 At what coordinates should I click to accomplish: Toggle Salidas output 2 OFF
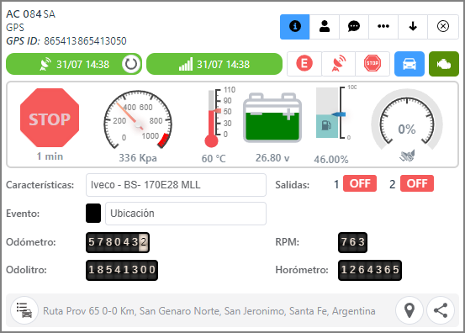417,183
